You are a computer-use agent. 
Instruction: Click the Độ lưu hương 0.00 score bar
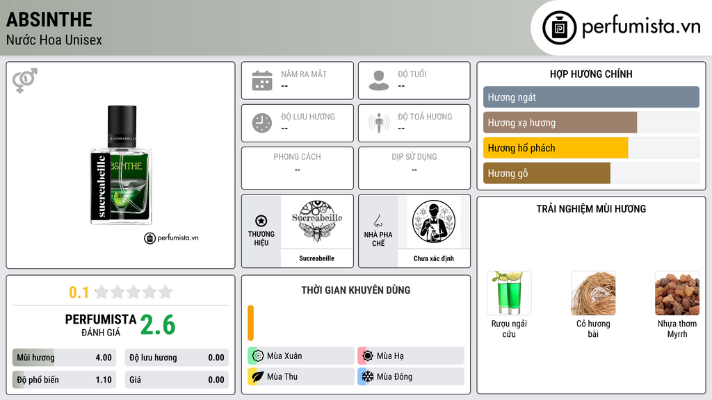coord(177,358)
